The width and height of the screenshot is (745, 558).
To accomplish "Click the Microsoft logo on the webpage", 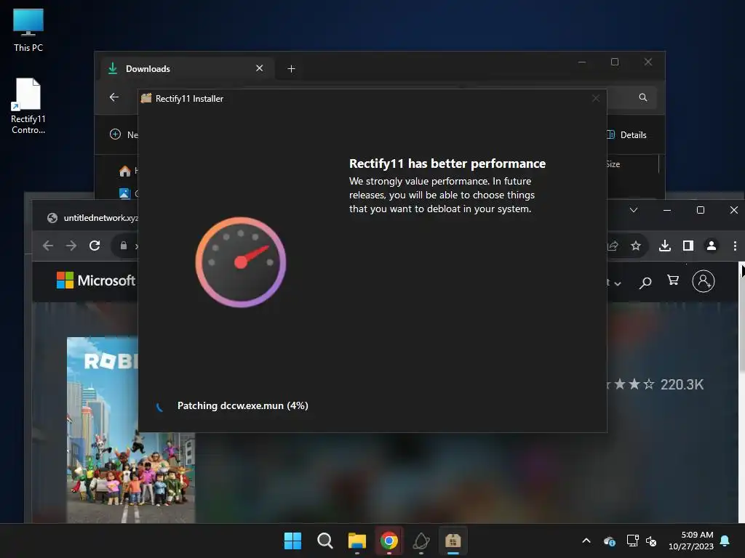I will coord(96,280).
